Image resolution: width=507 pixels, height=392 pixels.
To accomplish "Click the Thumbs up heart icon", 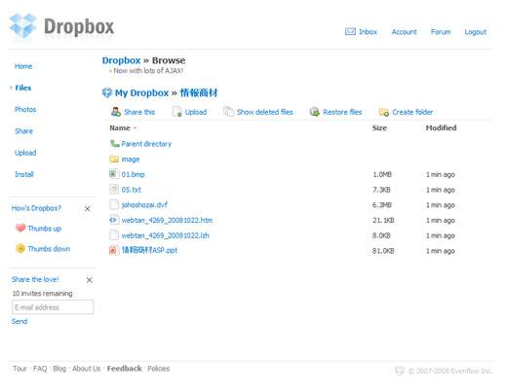I will [x=20, y=228].
